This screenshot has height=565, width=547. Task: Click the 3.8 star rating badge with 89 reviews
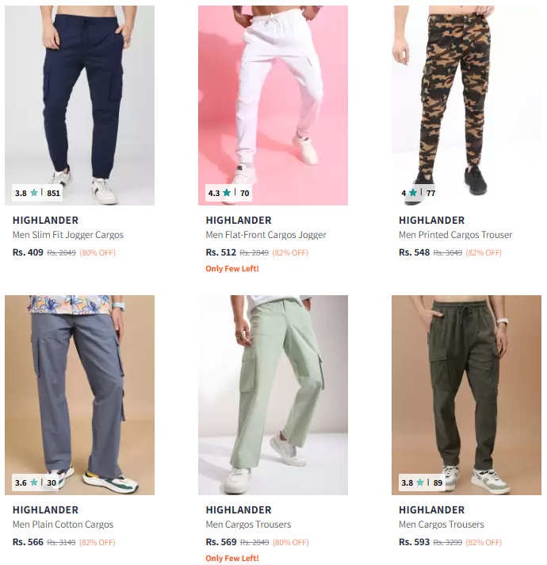[x=422, y=482]
